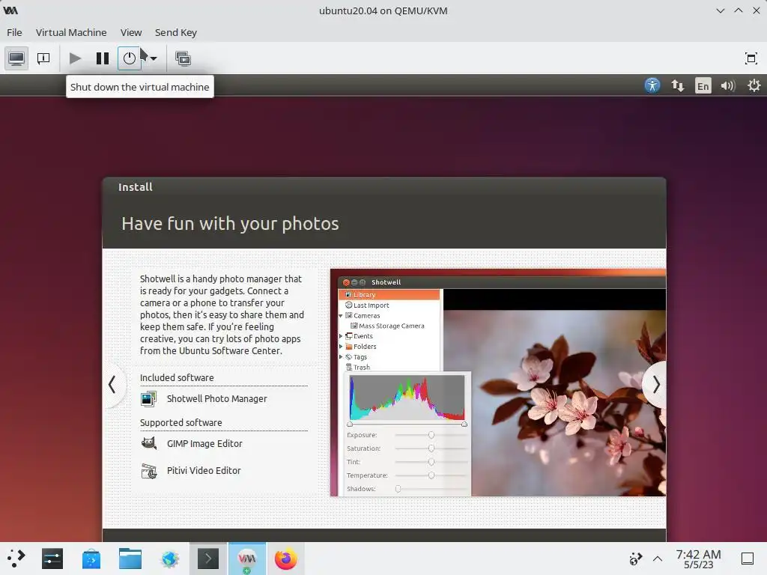Click the system tray updates icon
Screen dimensions: 767x575
coord(635,559)
